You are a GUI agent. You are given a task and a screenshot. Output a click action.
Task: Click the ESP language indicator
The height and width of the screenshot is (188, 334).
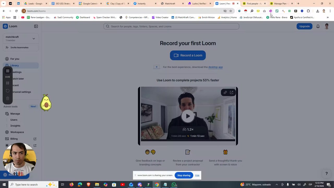tap(310, 185)
